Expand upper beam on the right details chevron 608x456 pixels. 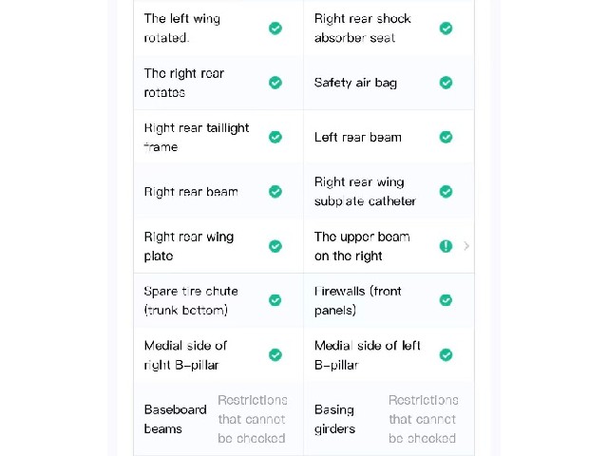pos(466,246)
